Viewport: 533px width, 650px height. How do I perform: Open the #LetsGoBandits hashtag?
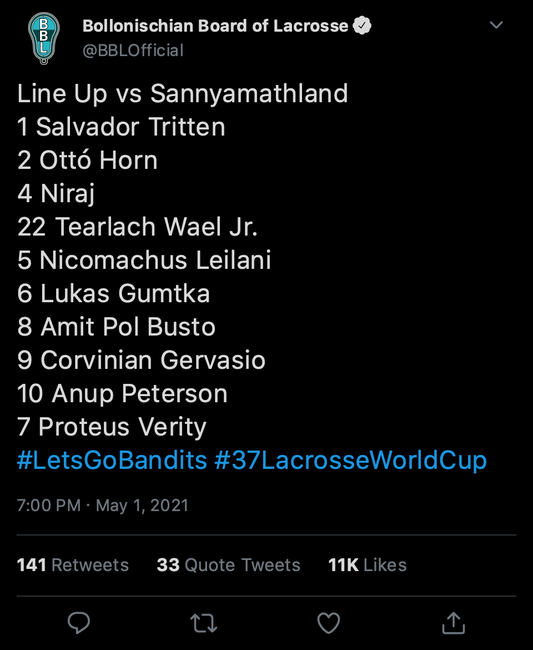tap(112, 461)
